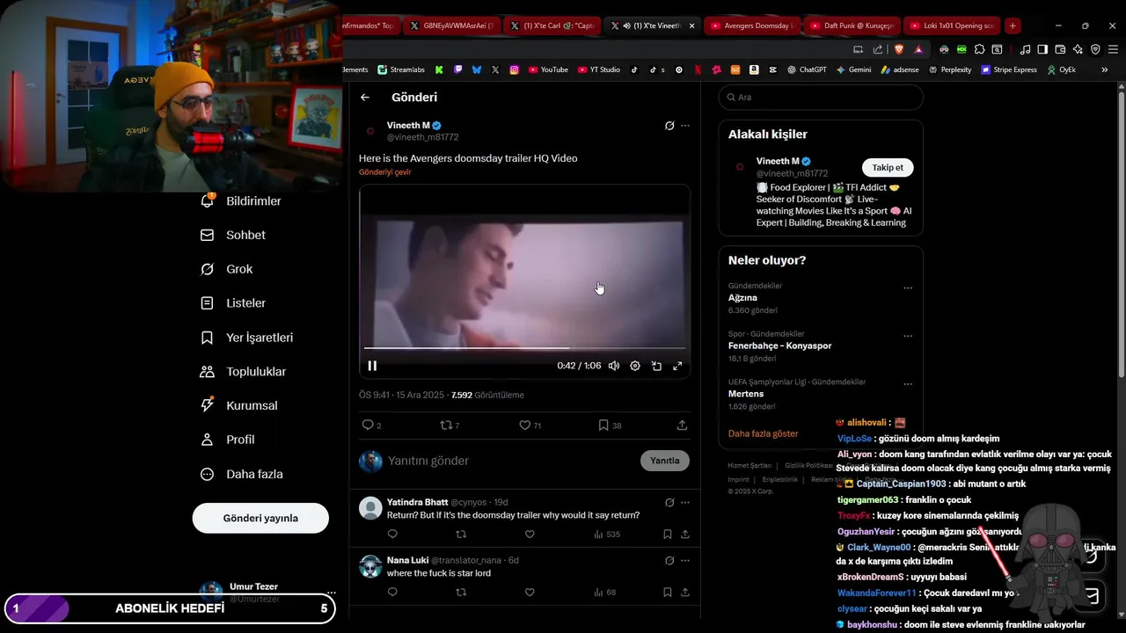Click the Gönderi yayınla button
This screenshot has height=633, width=1126.
click(260, 518)
